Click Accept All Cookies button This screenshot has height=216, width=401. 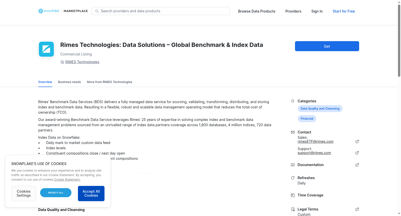pyautogui.click(x=91, y=193)
